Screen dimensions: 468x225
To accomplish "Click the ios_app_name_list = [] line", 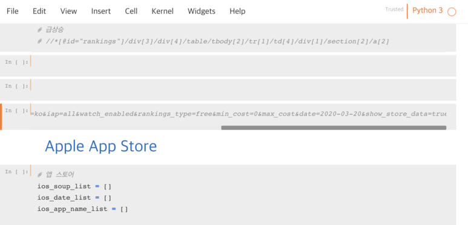I will point(83,209).
